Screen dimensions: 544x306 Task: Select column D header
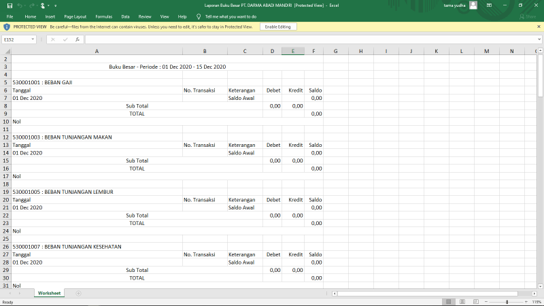tap(272, 51)
